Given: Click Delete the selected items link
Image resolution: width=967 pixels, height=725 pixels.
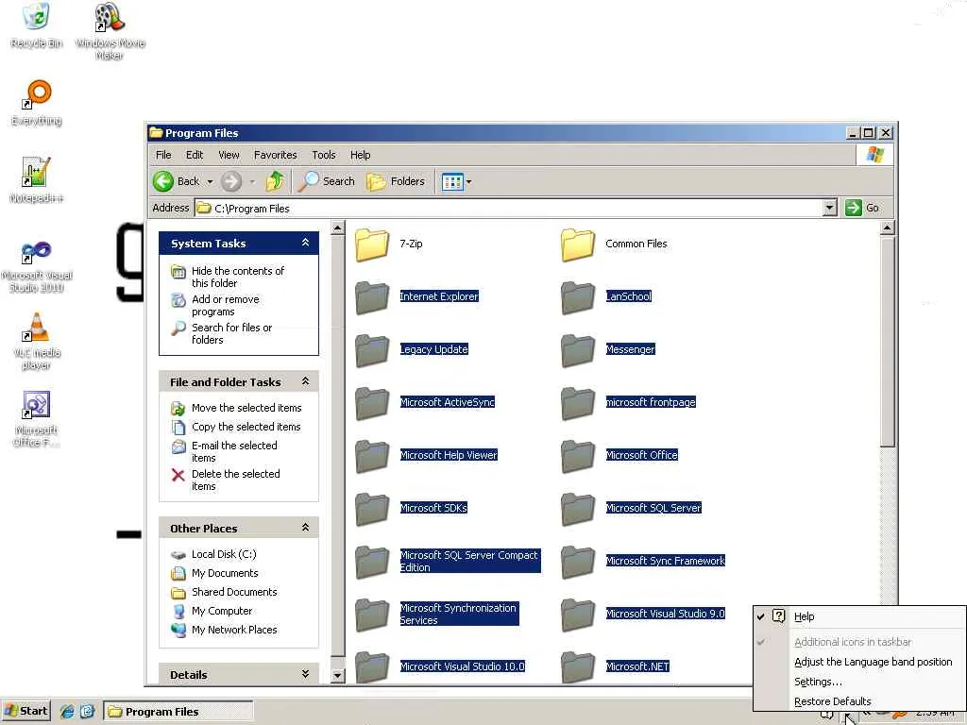Looking at the screenshot, I should coord(235,480).
